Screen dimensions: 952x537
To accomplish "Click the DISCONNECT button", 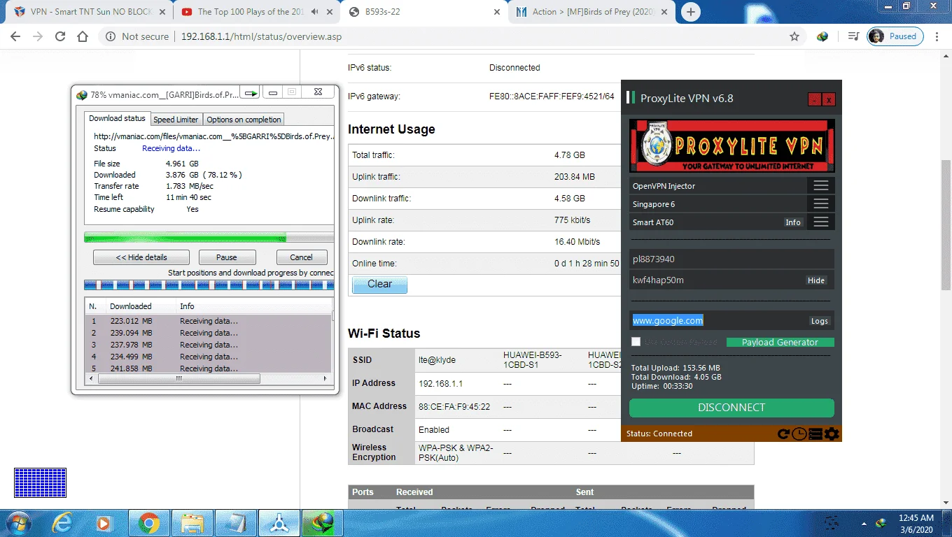I will click(731, 408).
